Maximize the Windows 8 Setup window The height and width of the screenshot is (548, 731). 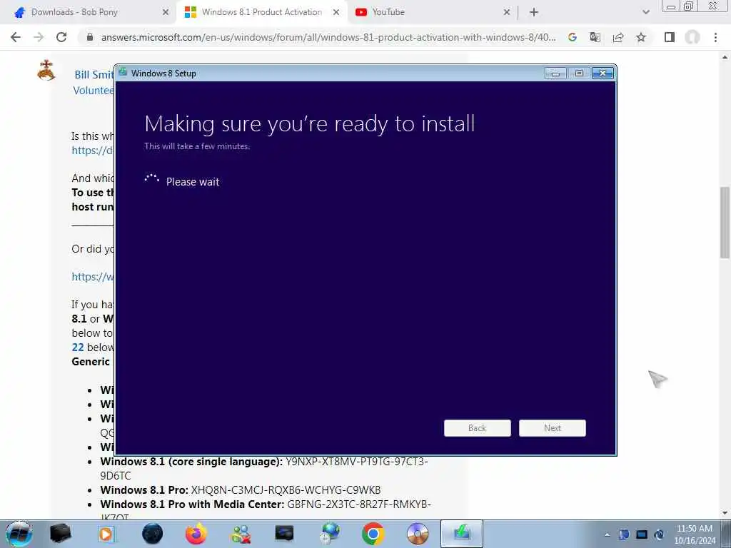579,73
